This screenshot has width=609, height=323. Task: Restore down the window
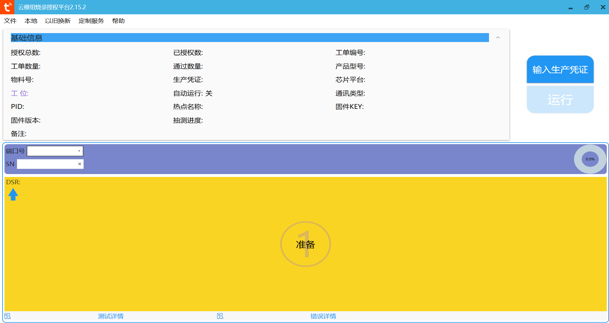587,7
